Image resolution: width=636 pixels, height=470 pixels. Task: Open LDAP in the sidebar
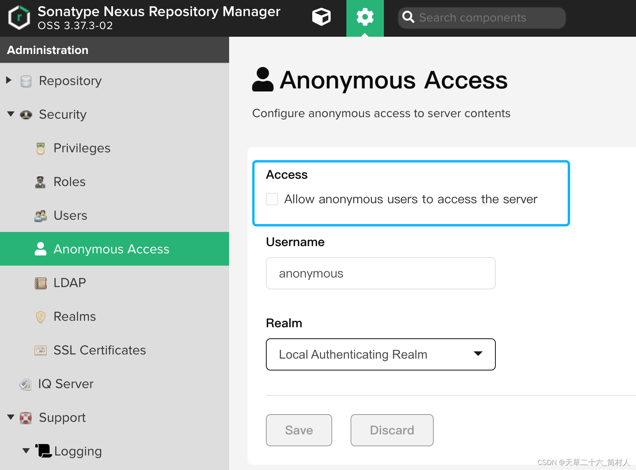(x=70, y=283)
